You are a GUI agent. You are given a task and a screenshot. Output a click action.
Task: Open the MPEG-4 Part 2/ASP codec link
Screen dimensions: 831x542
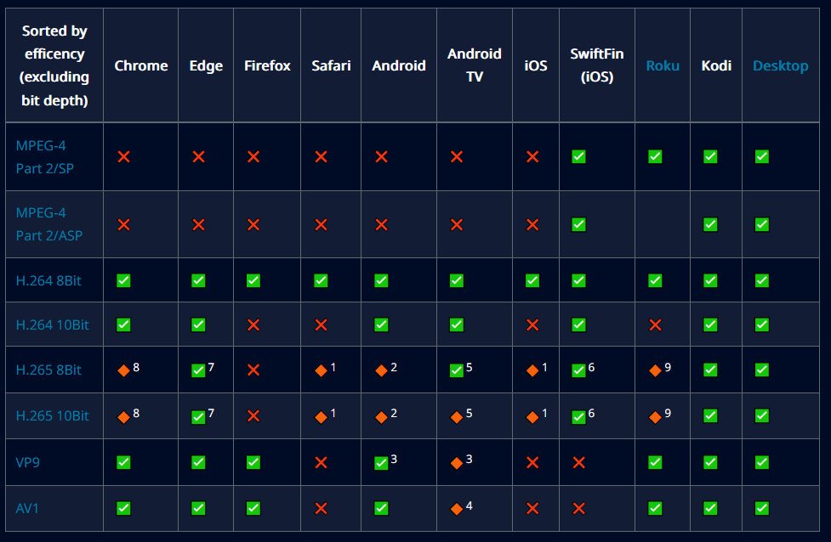coord(49,223)
